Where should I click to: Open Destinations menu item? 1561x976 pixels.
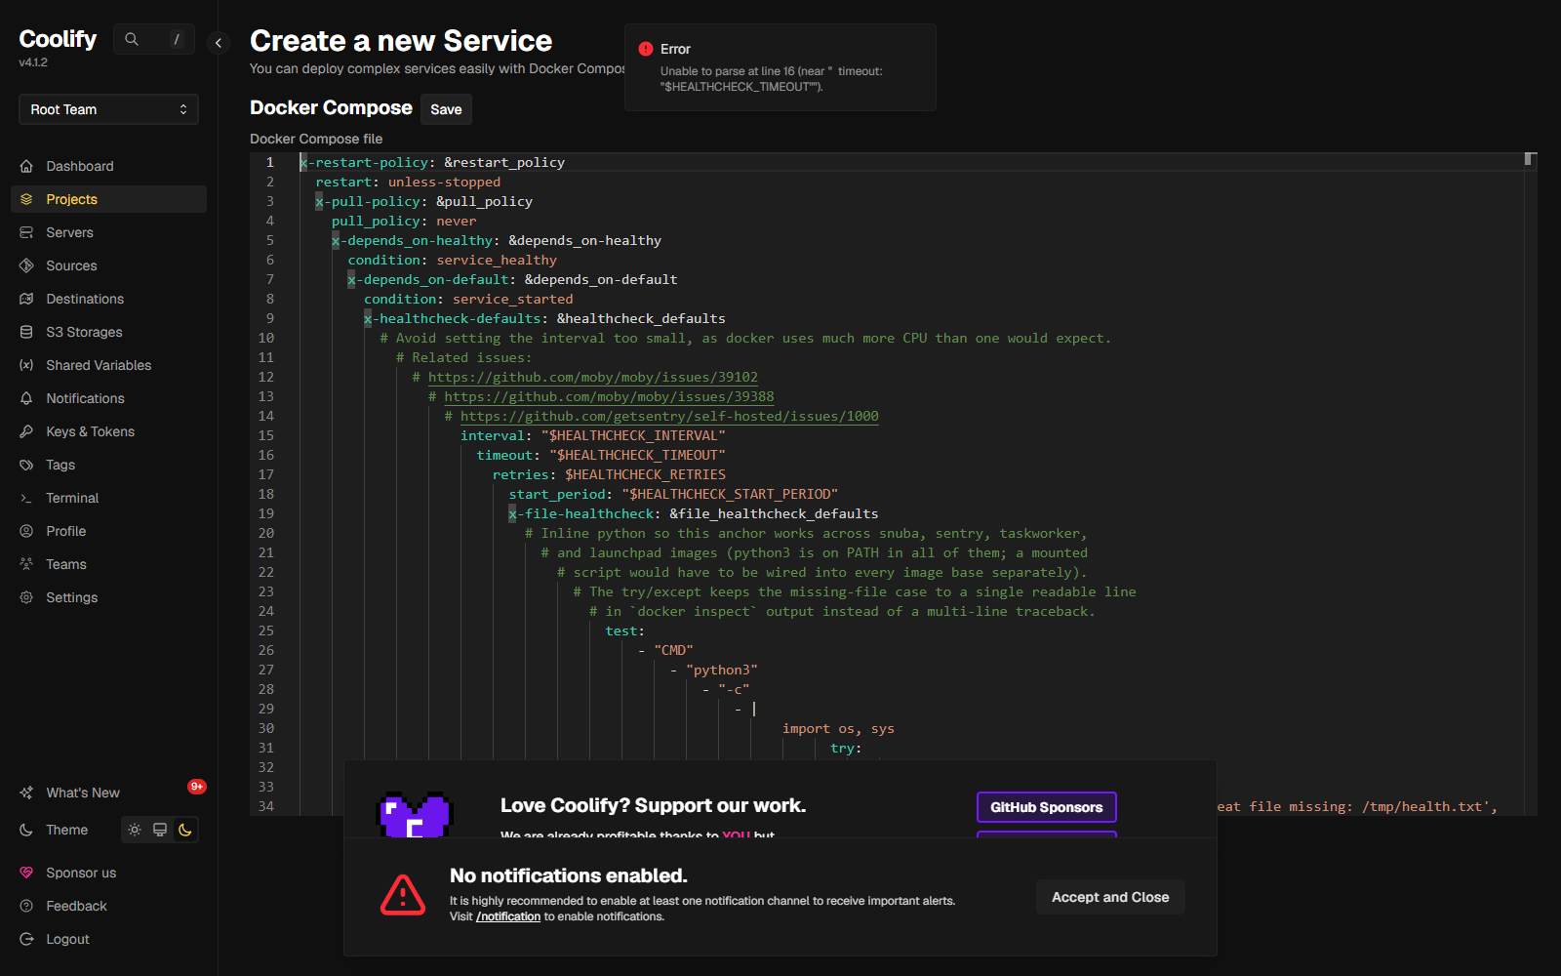click(108, 299)
